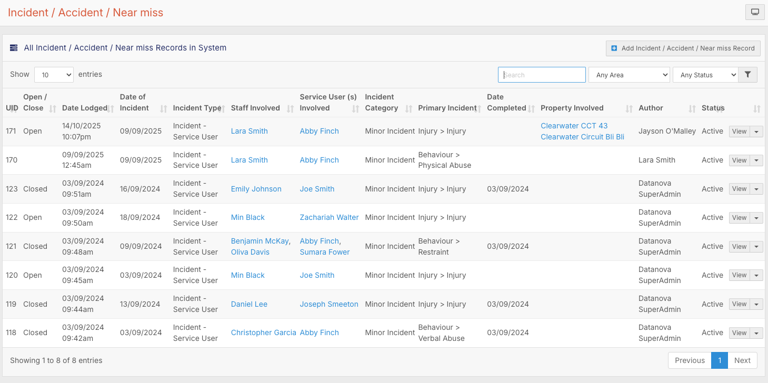This screenshot has height=383, width=768.
Task: Expand the action dropdown for record 123
Action: [x=756, y=189]
